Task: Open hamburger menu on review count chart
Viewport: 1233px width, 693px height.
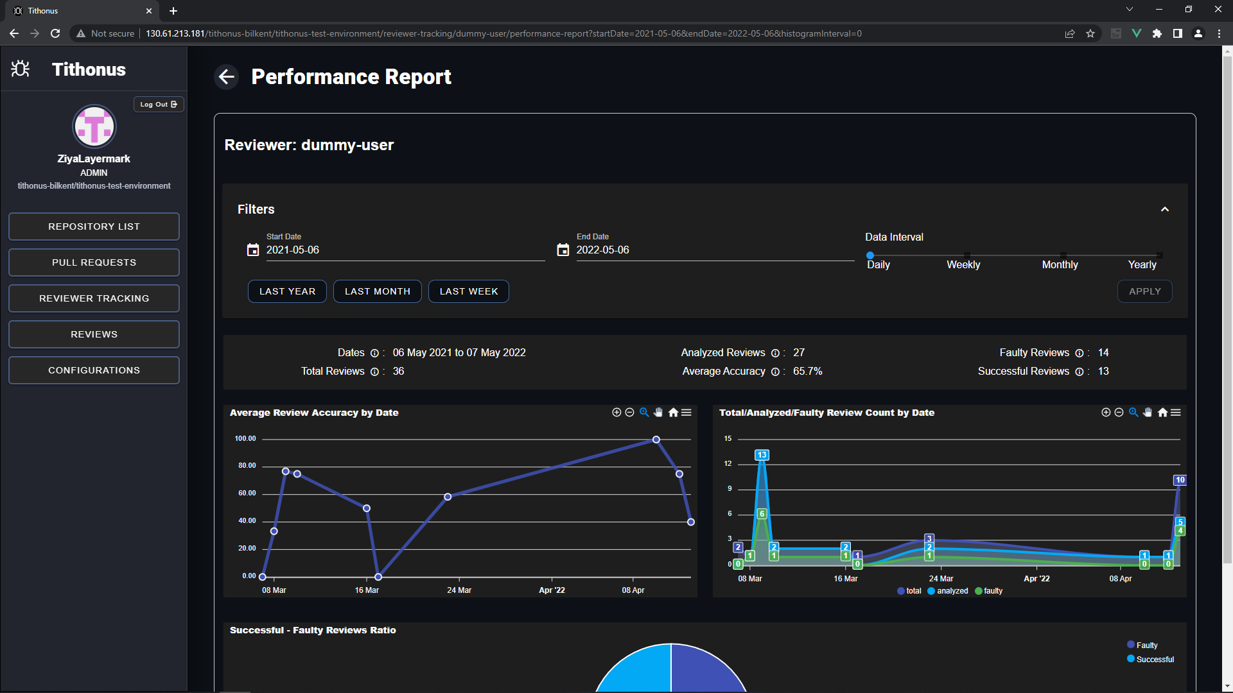Action: coord(1176,413)
